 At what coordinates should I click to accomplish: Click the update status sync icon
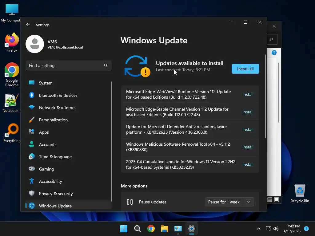138,66
